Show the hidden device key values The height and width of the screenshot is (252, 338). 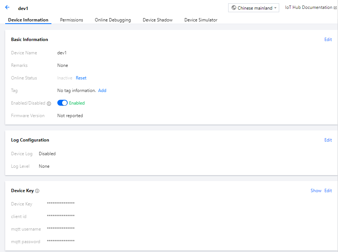click(x=316, y=191)
